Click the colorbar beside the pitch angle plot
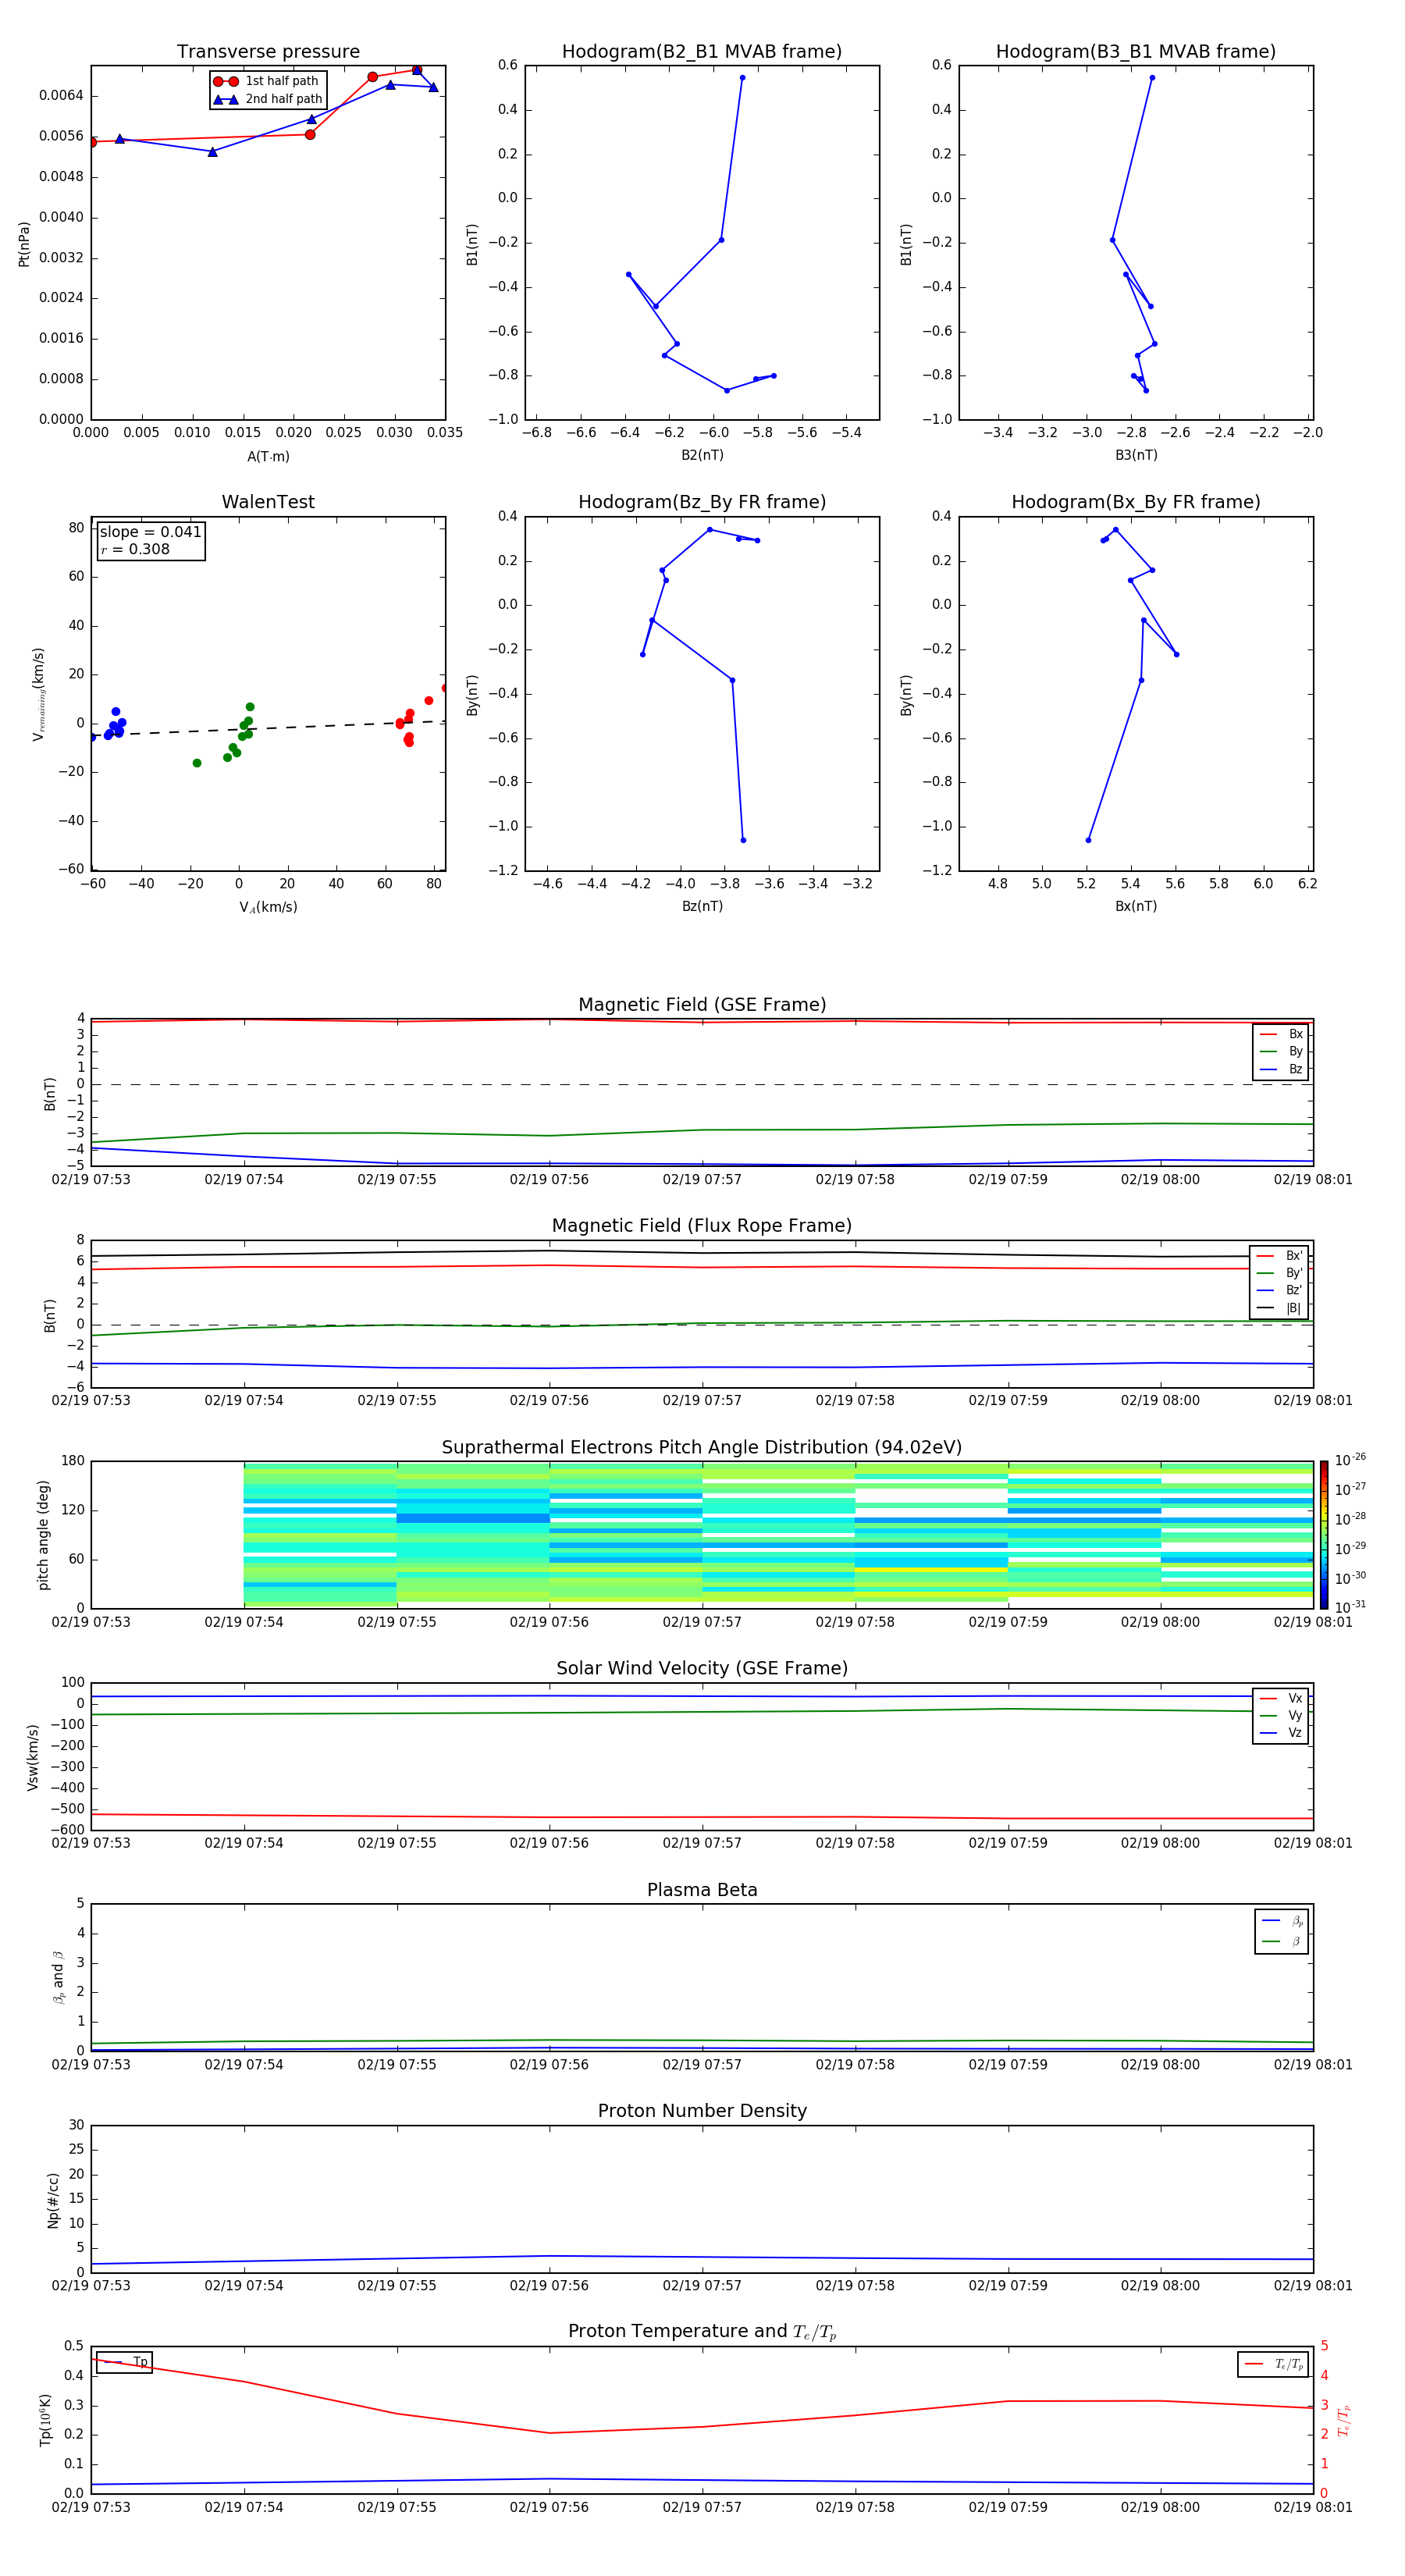Screen dimensions: 1405x2576 (1323, 1533)
